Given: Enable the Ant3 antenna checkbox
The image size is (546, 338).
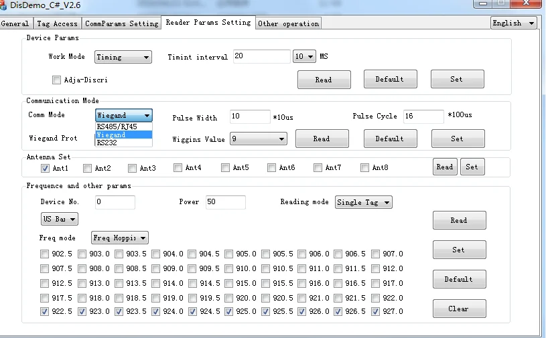Looking at the screenshot, I should (x=132, y=168).
